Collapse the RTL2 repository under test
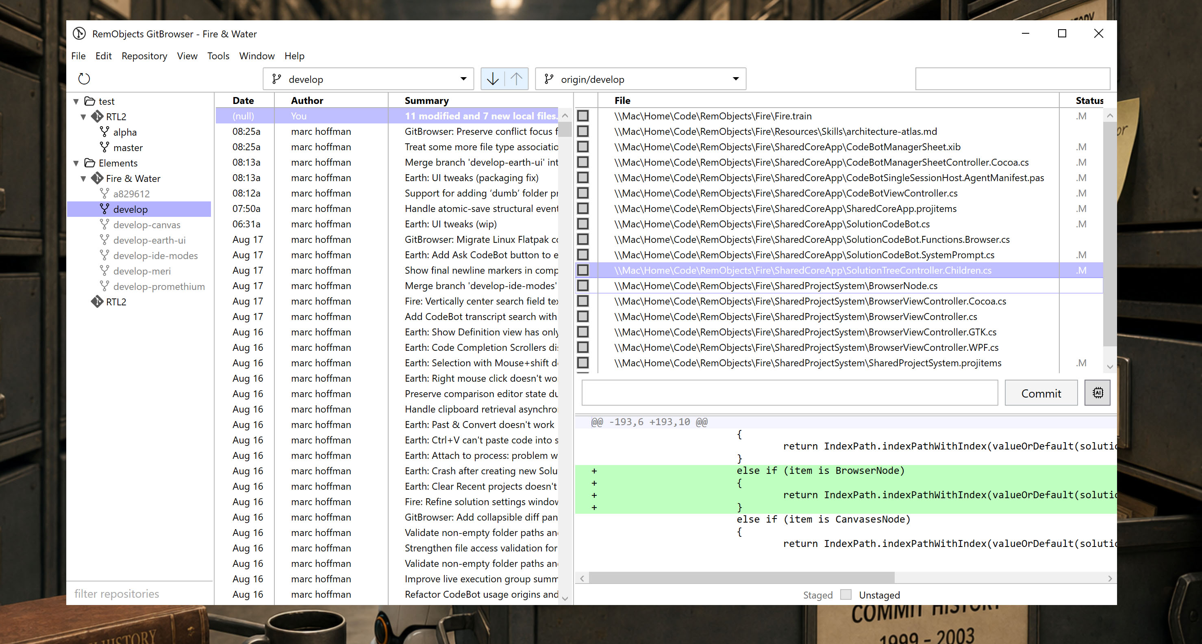 83,117
